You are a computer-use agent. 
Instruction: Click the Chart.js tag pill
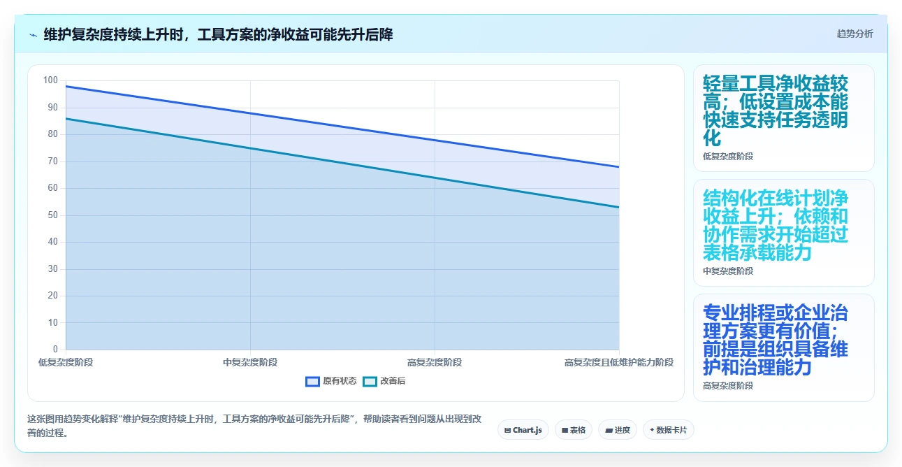pos(523,430)
